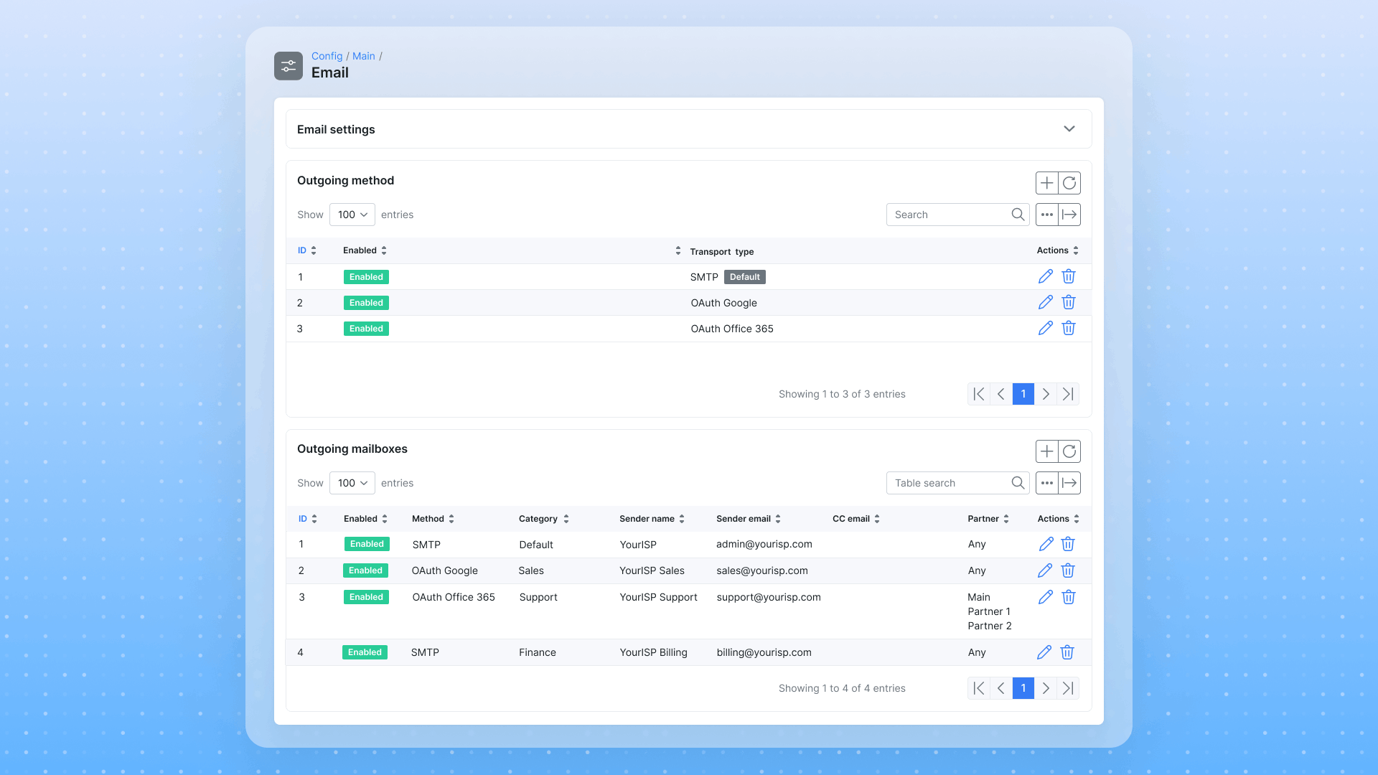Go to previous page in Outgoing mailboxes table
This screenshot has width=1378, height=775.
pyautogui.click(x=1001, y=688)
